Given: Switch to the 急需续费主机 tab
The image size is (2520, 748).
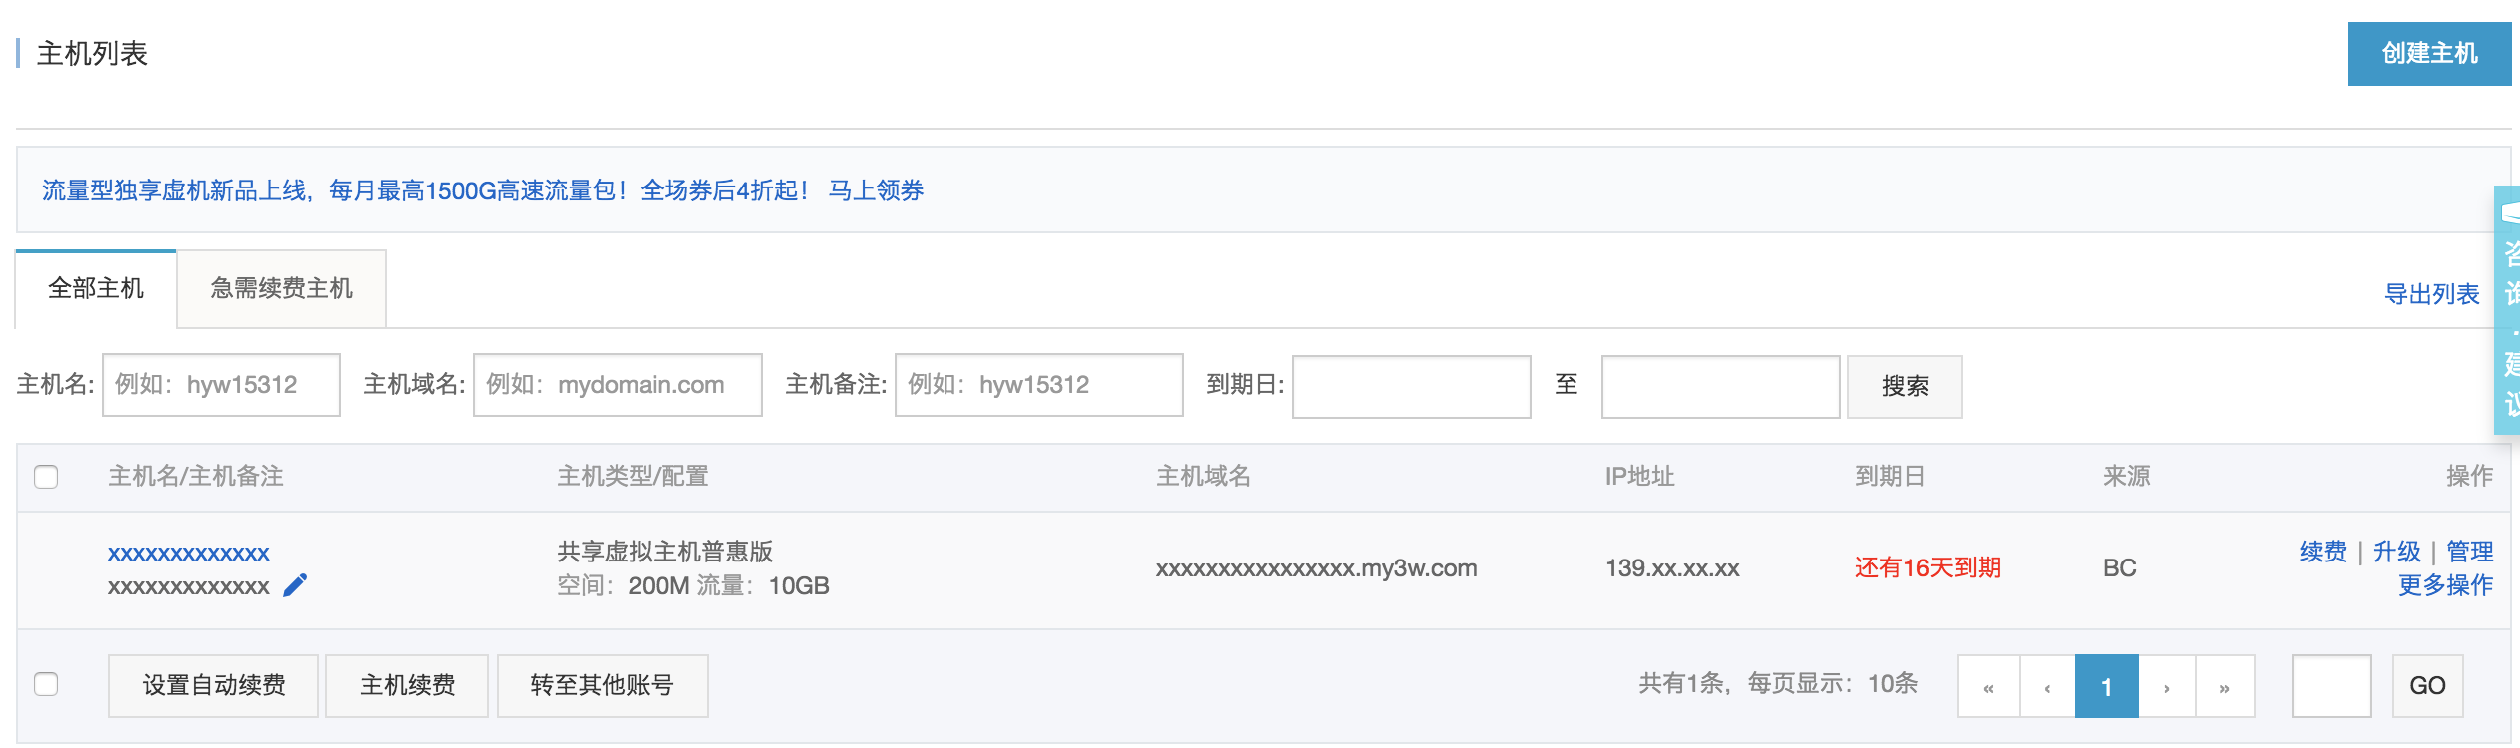Looking at the screenshot, I should tap(282, 288).
